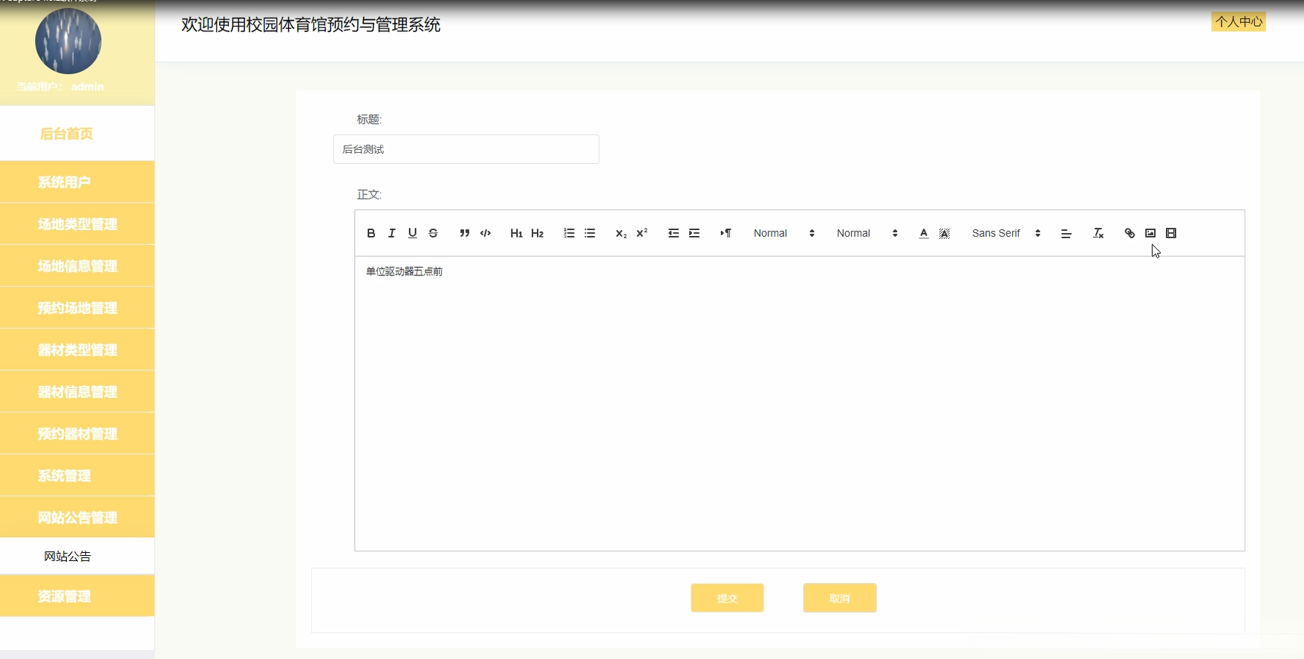Insert a blockquote
The height and width of the screenshot is (659, 1304).
pyautogui.click(x=465, y=233)
